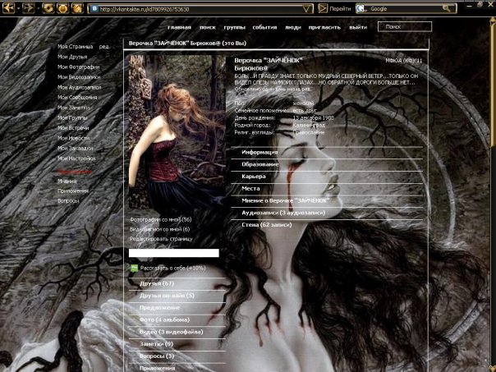496x372 pixels.
Task: Open Видеозаписи со мной (6) link
Action: [160, 229]
